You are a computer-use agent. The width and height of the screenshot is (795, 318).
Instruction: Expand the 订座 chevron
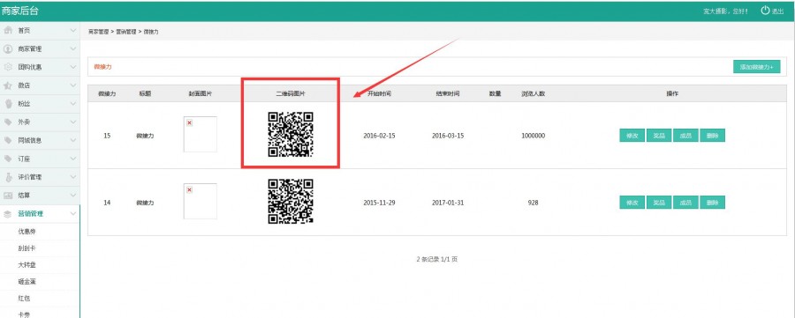coord(73,159)
